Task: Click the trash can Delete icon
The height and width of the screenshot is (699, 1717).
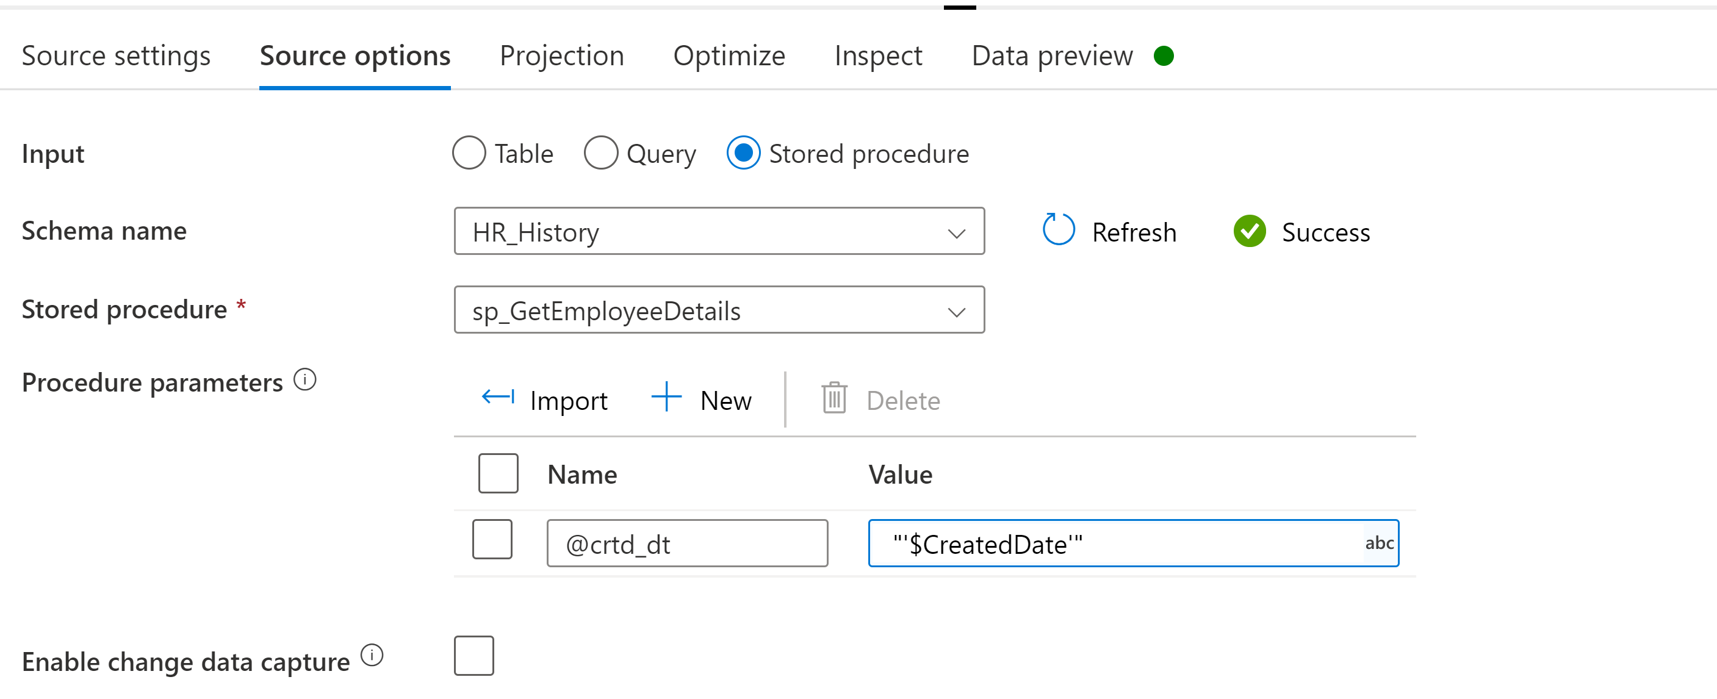Action: (834, 398)
